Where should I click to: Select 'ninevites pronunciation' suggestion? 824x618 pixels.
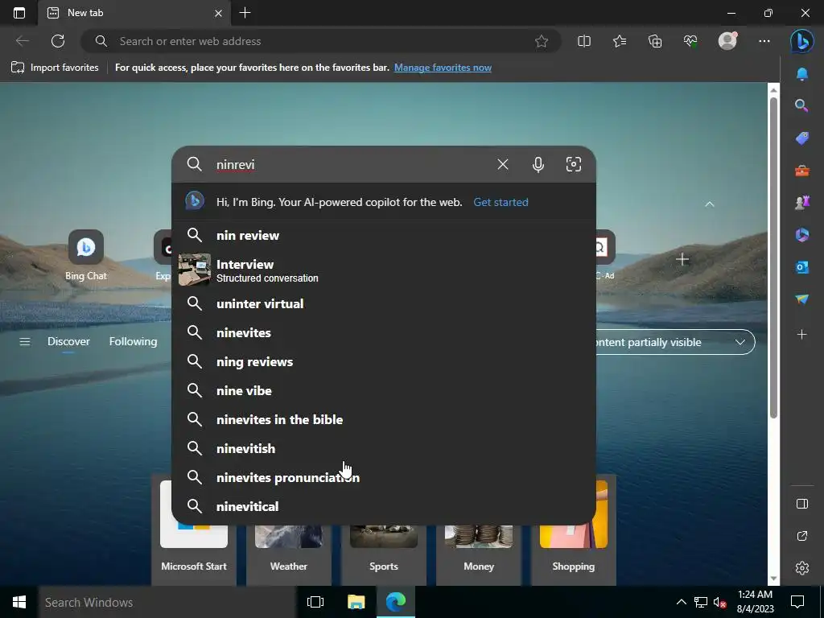click(384, 477)
